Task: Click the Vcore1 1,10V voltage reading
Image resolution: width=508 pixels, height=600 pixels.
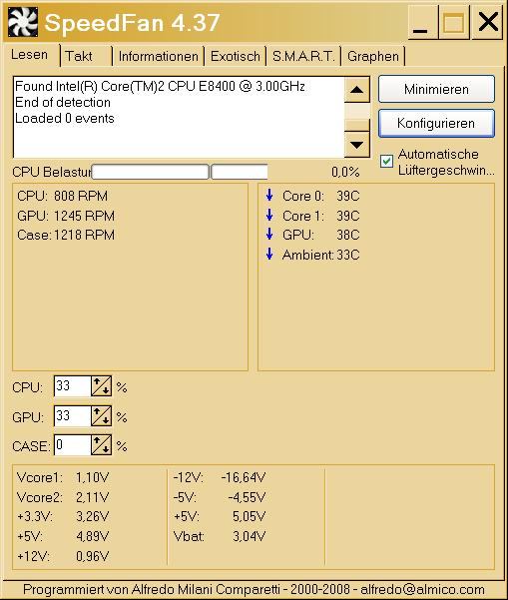Action: coord(63,477)
